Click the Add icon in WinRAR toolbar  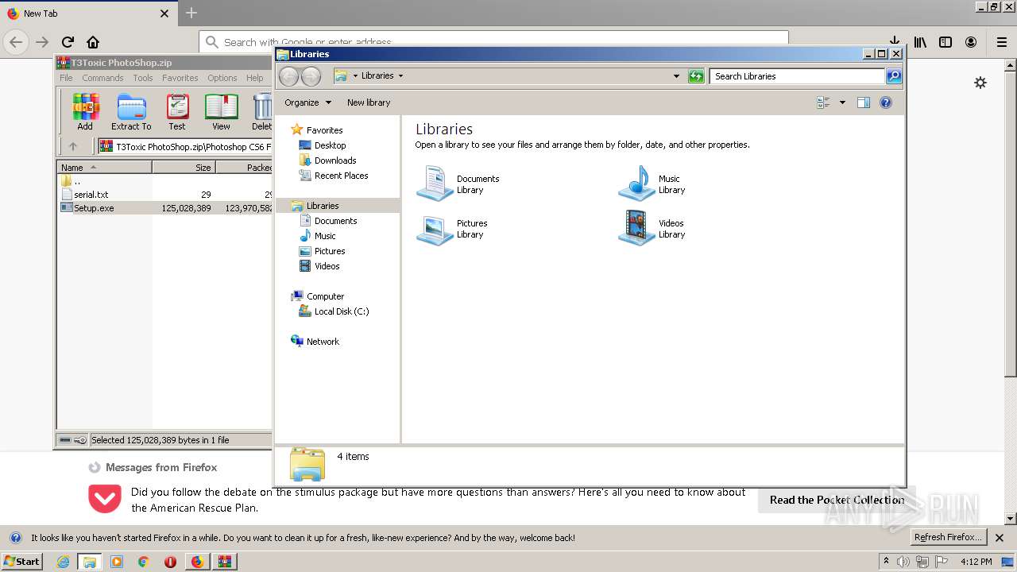coord(85,111)
